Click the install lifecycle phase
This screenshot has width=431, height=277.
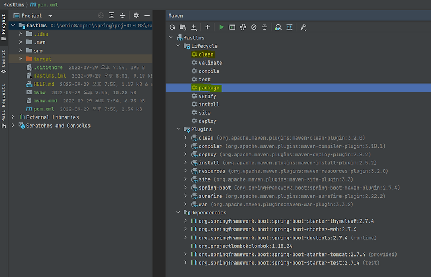point(208,105)
